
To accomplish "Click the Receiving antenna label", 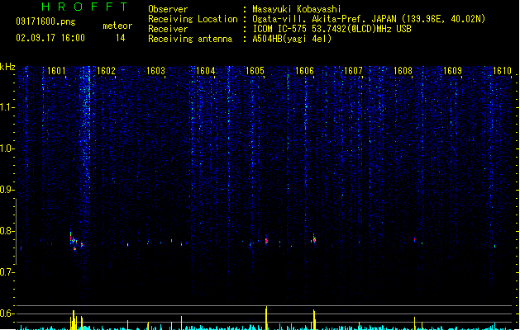I will pyautogui.click(x=190, y=39).
